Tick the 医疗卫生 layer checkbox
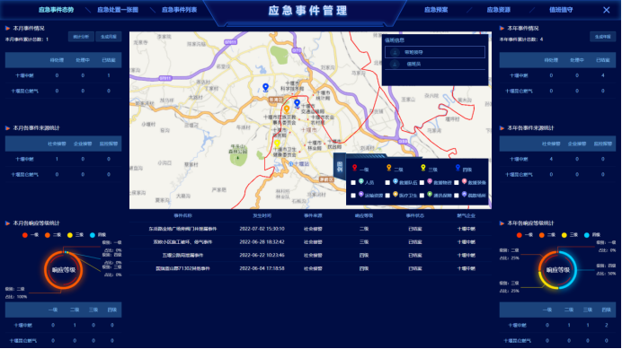This screenshot has height=349, width=622. 387,196
